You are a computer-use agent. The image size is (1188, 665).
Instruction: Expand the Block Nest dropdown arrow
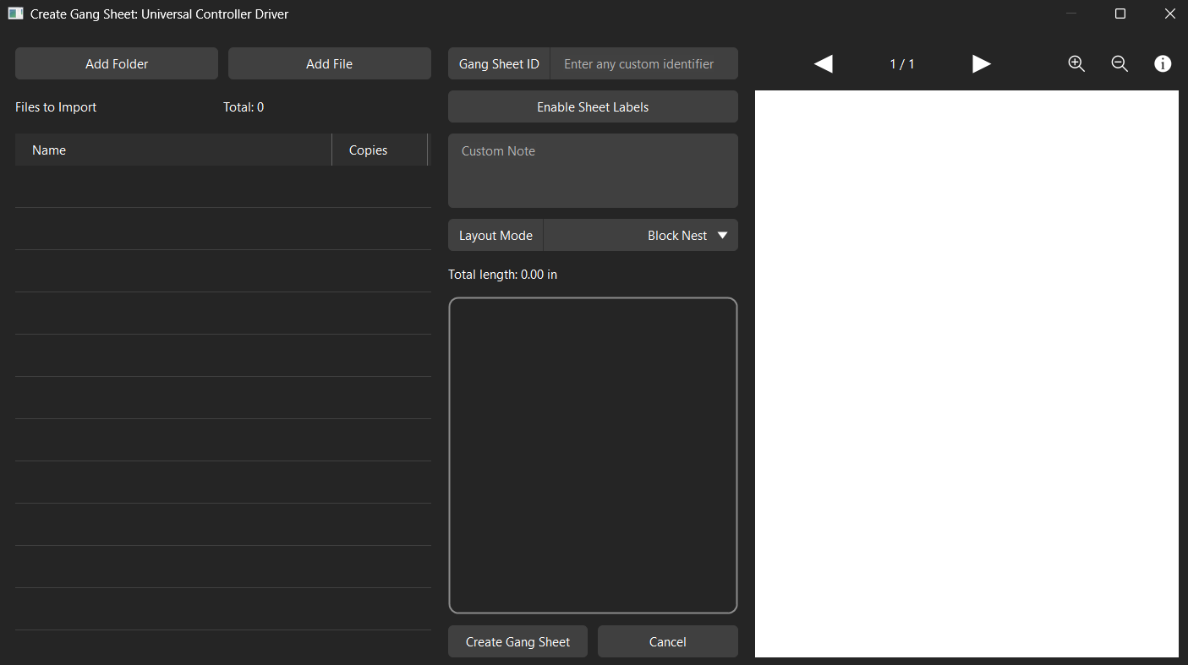click(x=722, y=236)
